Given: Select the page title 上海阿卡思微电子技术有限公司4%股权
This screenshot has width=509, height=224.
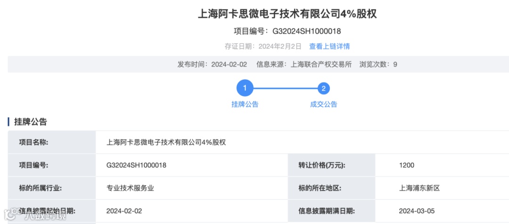Looking at the screenshot, I should [x=287, y=14].
